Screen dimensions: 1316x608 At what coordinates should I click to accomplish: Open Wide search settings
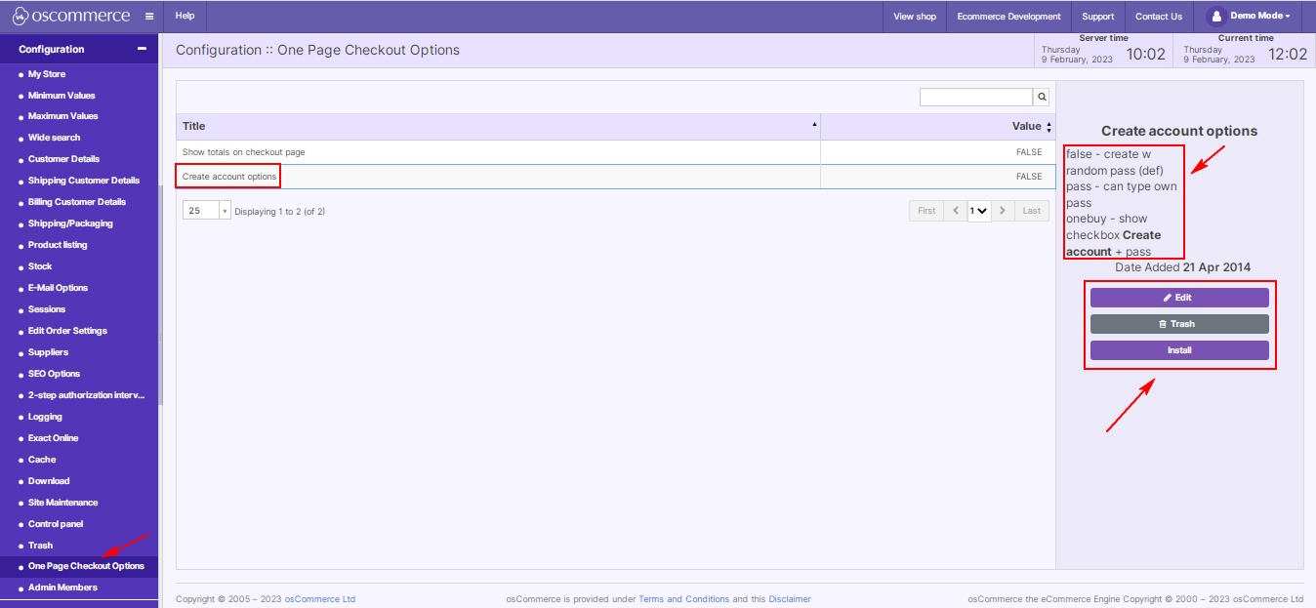click(54, 138)
